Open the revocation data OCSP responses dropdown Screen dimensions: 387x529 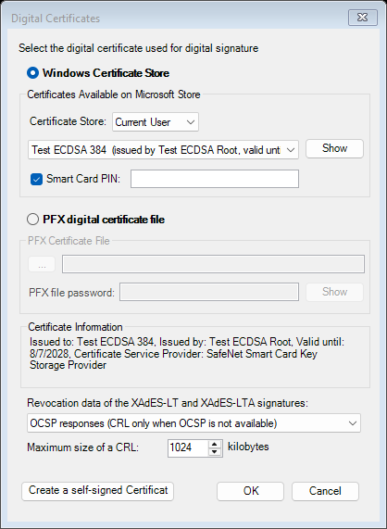click(x=193, y=423)
